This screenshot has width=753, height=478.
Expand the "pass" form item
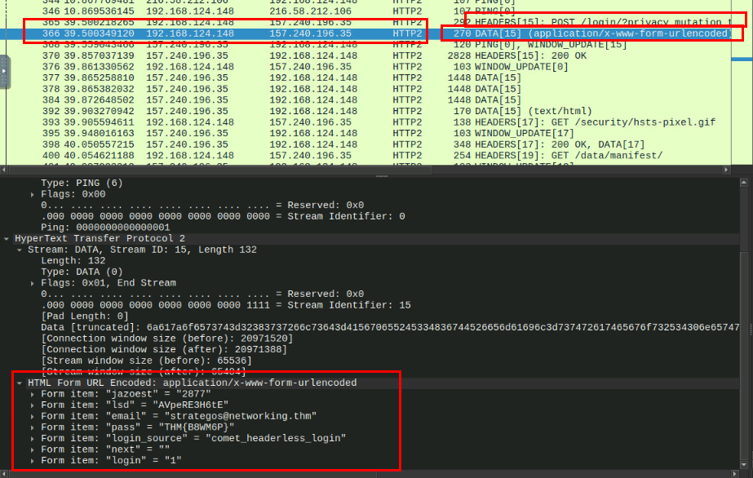pos(33,427)
